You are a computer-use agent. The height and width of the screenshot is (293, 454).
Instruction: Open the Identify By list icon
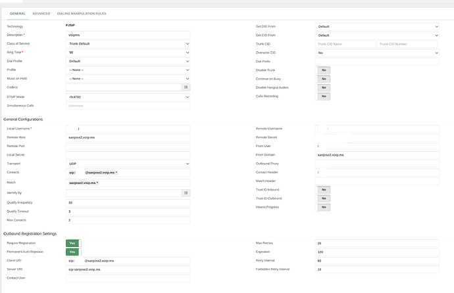[x=186, y=193]
